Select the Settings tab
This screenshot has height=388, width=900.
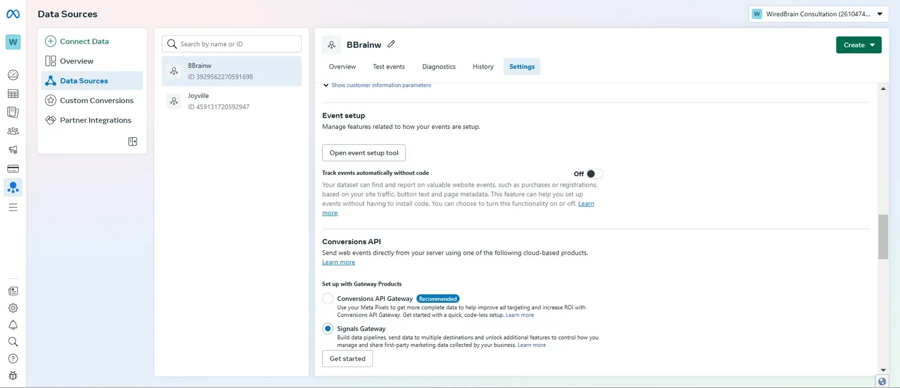point(522,66)
